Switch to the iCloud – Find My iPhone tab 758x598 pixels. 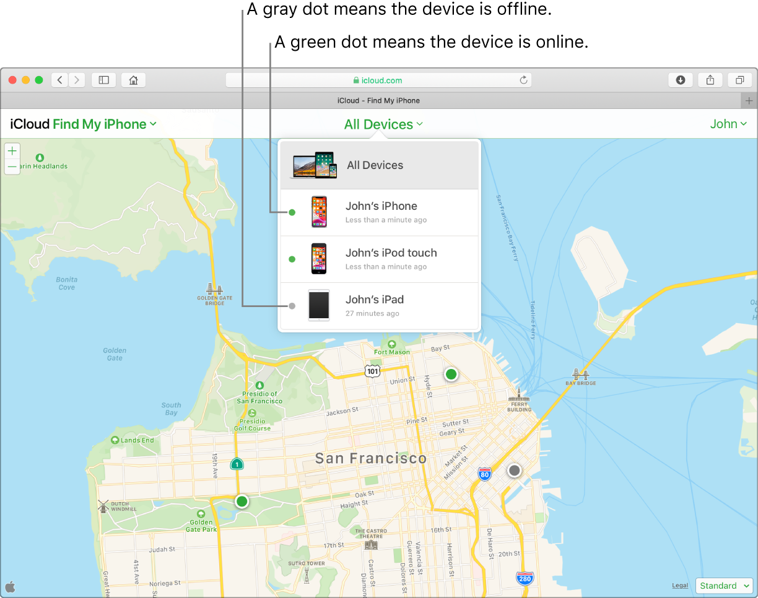click(x=378, y=100)
